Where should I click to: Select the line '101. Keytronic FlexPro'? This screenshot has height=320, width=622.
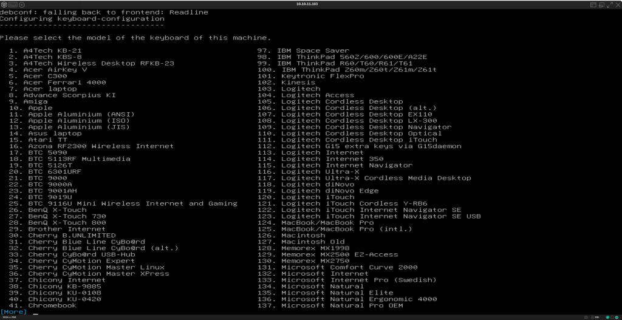(310, 76)
